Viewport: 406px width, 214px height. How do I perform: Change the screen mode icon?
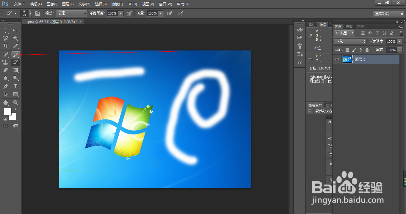pos(15,126)
